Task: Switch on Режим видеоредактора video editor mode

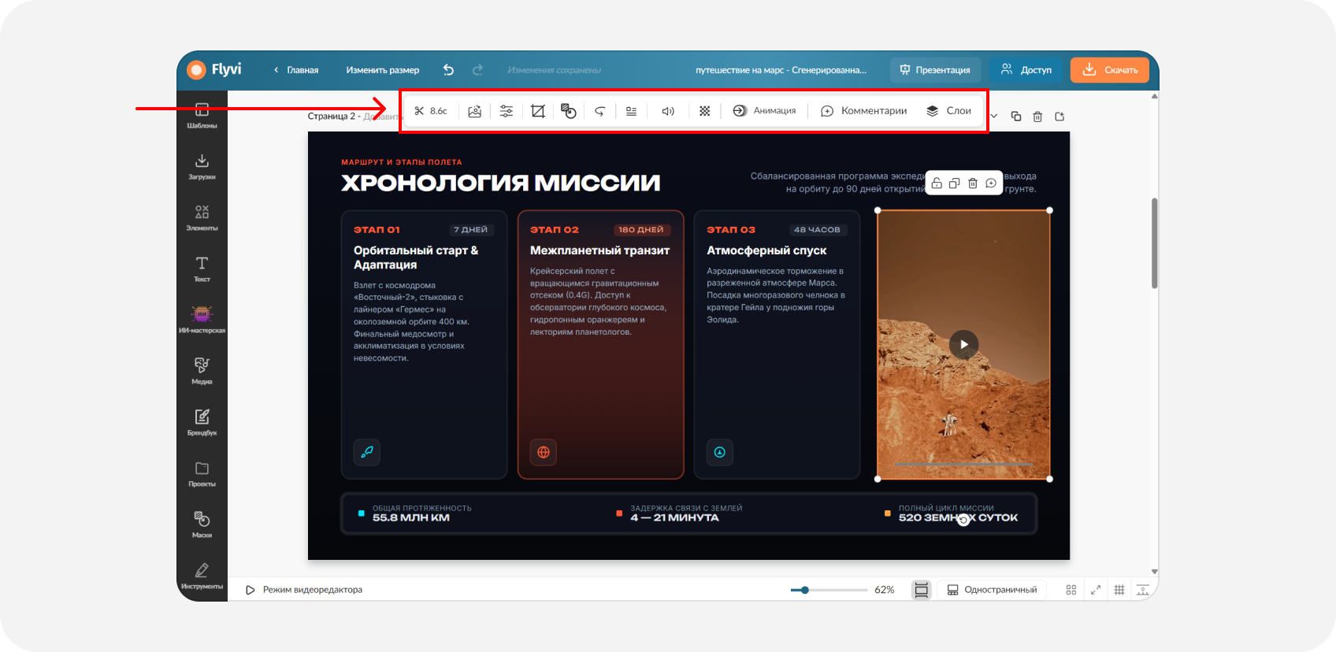Action: [304, 590]
